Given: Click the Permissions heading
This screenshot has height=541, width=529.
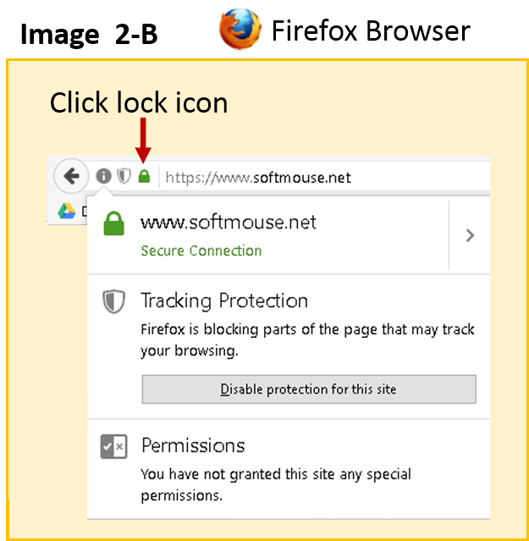Looking at the screenshot, I should click(193, 445).
